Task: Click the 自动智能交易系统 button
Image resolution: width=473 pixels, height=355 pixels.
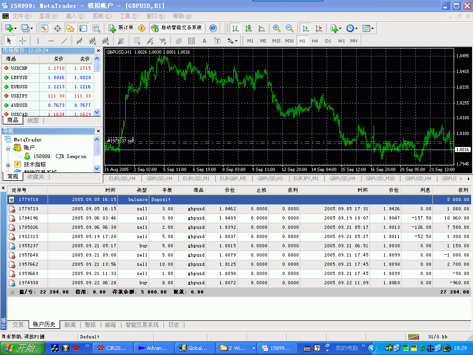Action: click(176, 28)
